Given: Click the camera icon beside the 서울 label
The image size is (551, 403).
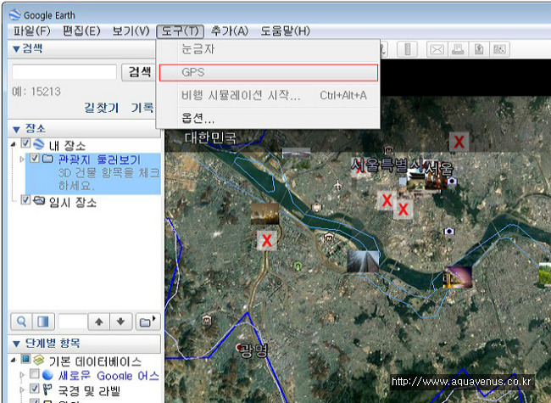Looking at the screenshot, I should click(x=452, y=181).
